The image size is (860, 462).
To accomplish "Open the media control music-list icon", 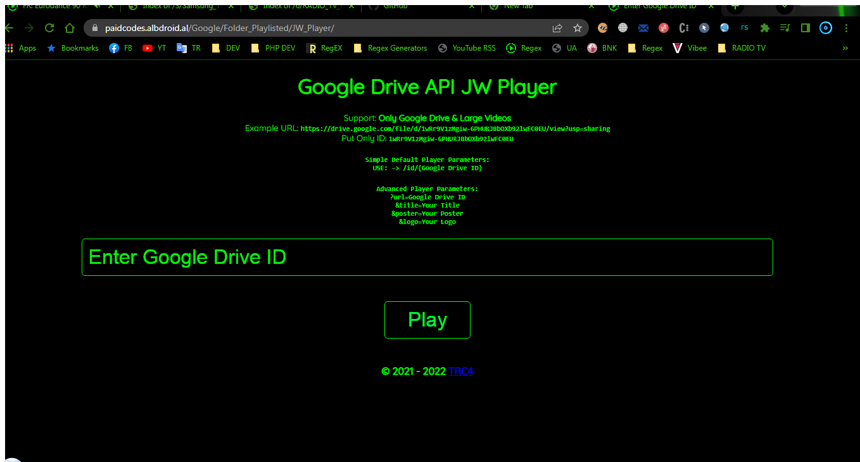I will [785, 28].
